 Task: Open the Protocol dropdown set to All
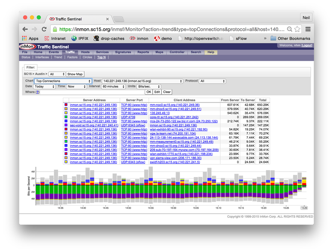(x=212, y=81)
